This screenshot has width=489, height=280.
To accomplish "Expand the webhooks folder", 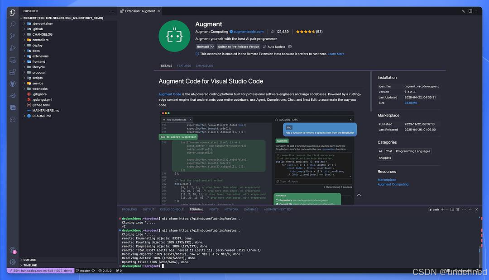I will pyautogui.click(x=24, y=89).
